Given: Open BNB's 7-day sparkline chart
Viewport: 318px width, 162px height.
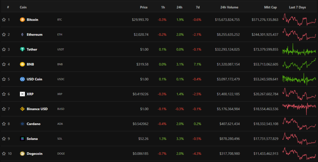Looking at the screenshot, I should click(299, 64).
